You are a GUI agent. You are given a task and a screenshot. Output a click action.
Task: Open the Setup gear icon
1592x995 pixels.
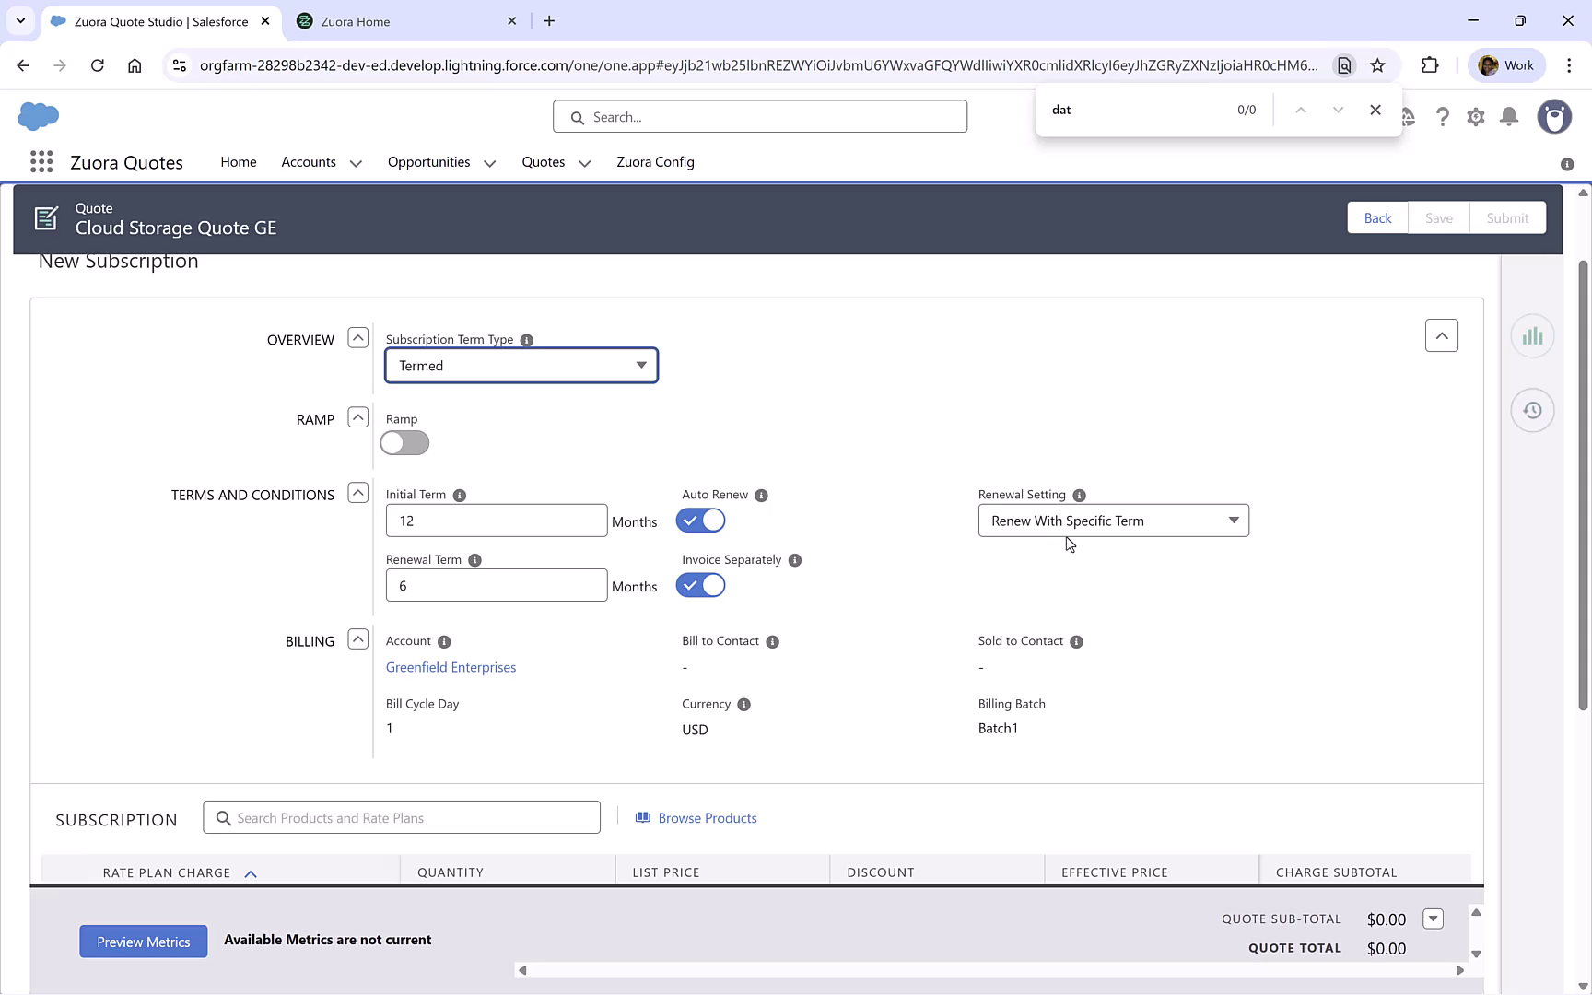1475,116
